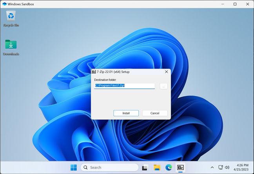This screenshot has height=174, width=254.
Task: Cancel the 7-Zip setup dialog
Action: tap(155, 113)
